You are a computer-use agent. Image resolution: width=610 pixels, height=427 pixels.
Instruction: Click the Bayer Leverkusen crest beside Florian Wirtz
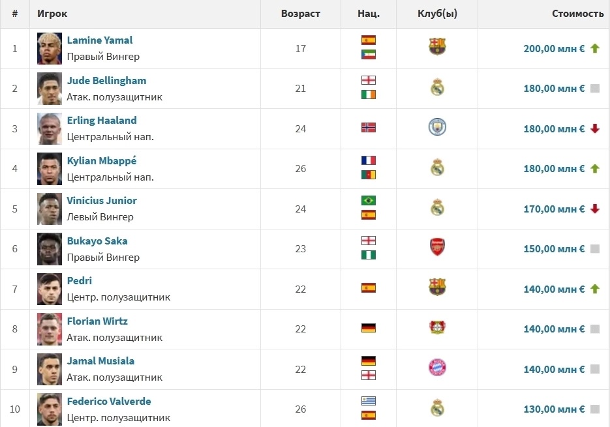click(437, 327)
